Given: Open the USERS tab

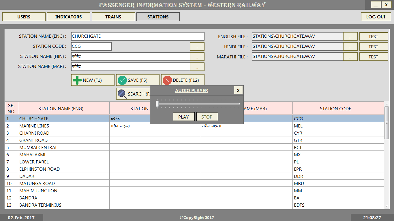Looking at the screenshot, I should 24,17.
